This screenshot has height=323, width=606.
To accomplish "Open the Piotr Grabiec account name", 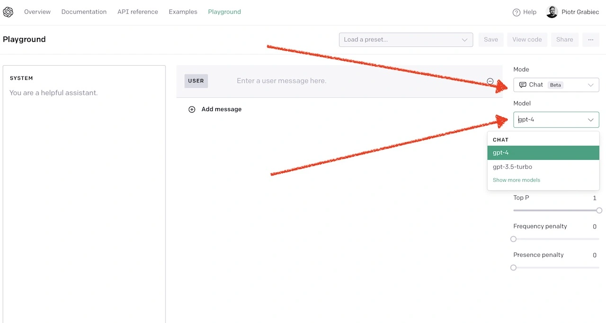I will [580, 12].
